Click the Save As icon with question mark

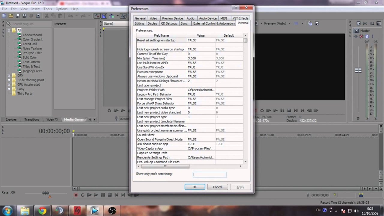click(25, 16)
